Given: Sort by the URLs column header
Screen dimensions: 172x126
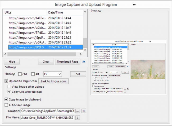Looking at the screenshot, I should [25, 12].
